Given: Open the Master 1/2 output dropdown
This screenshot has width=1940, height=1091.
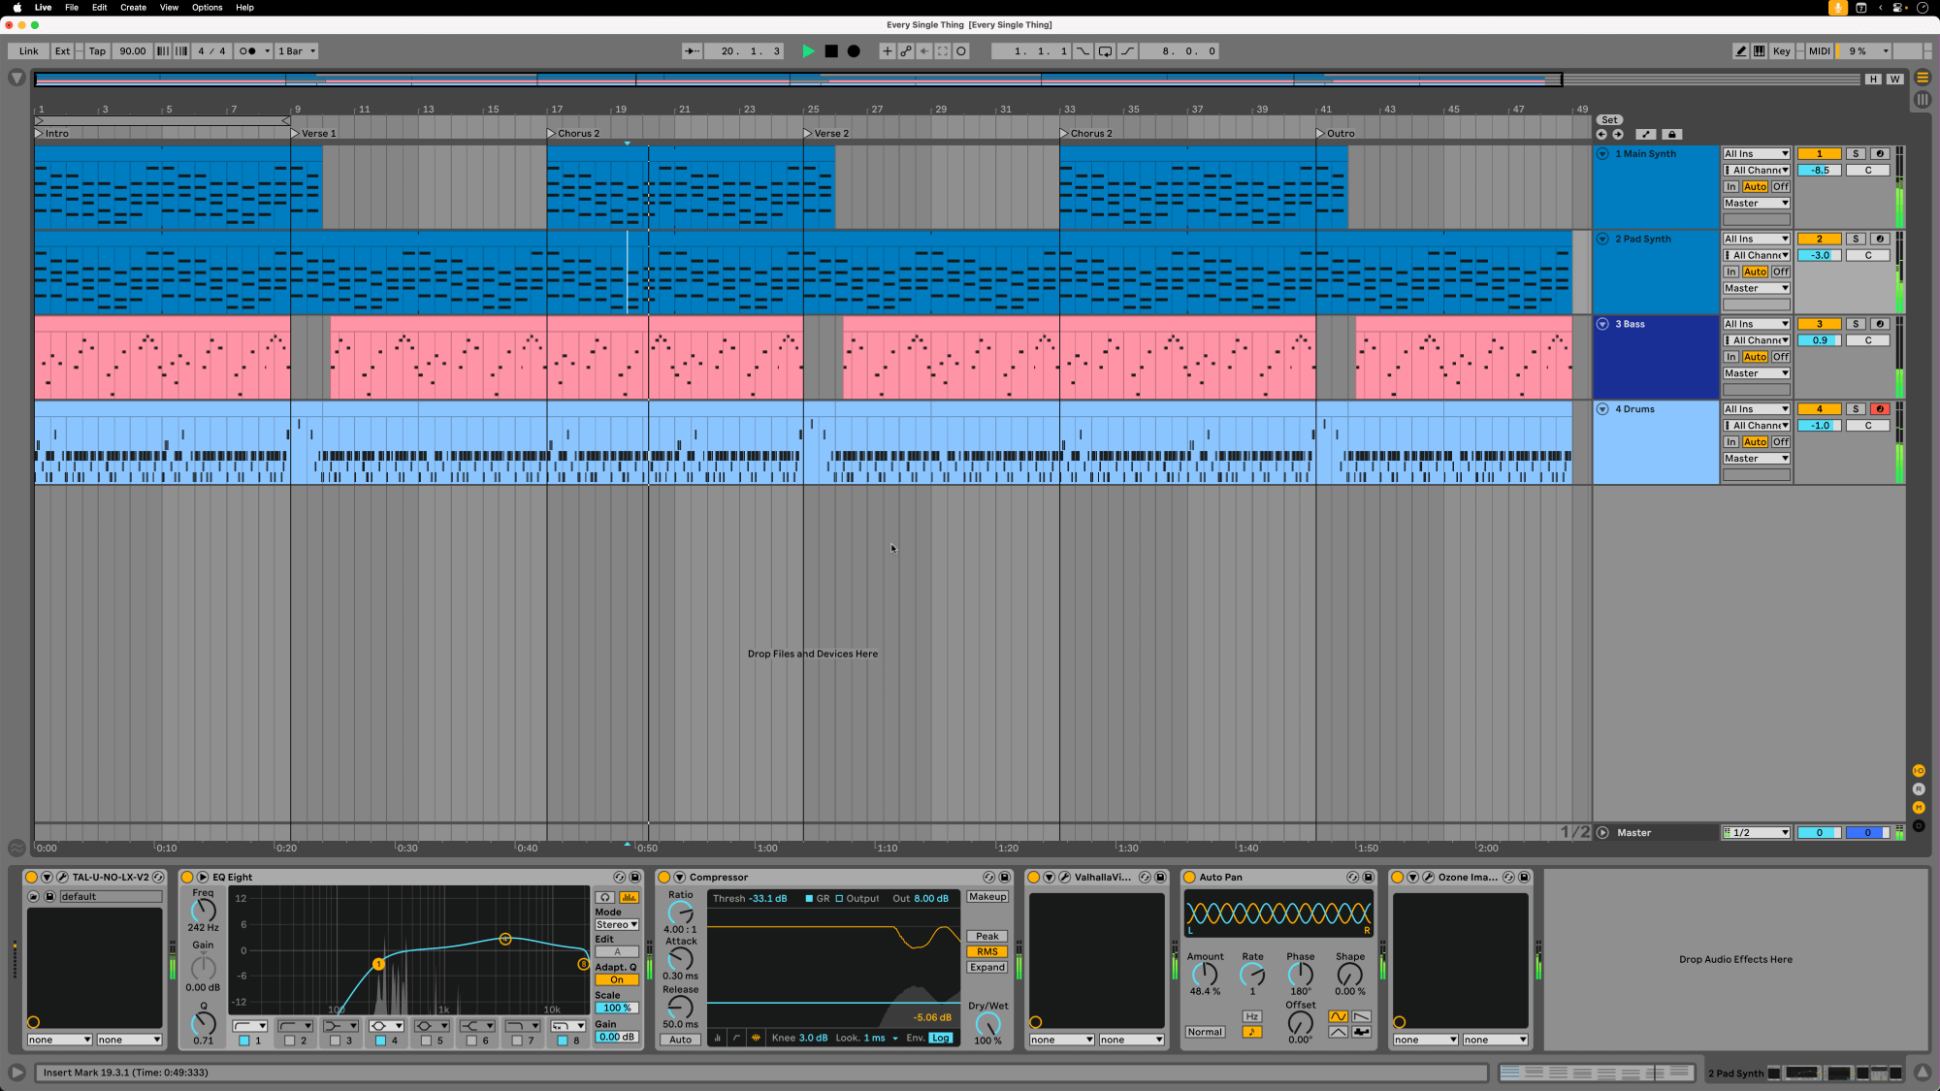Looking at the screenshot, I should (x=1757, y=833).
